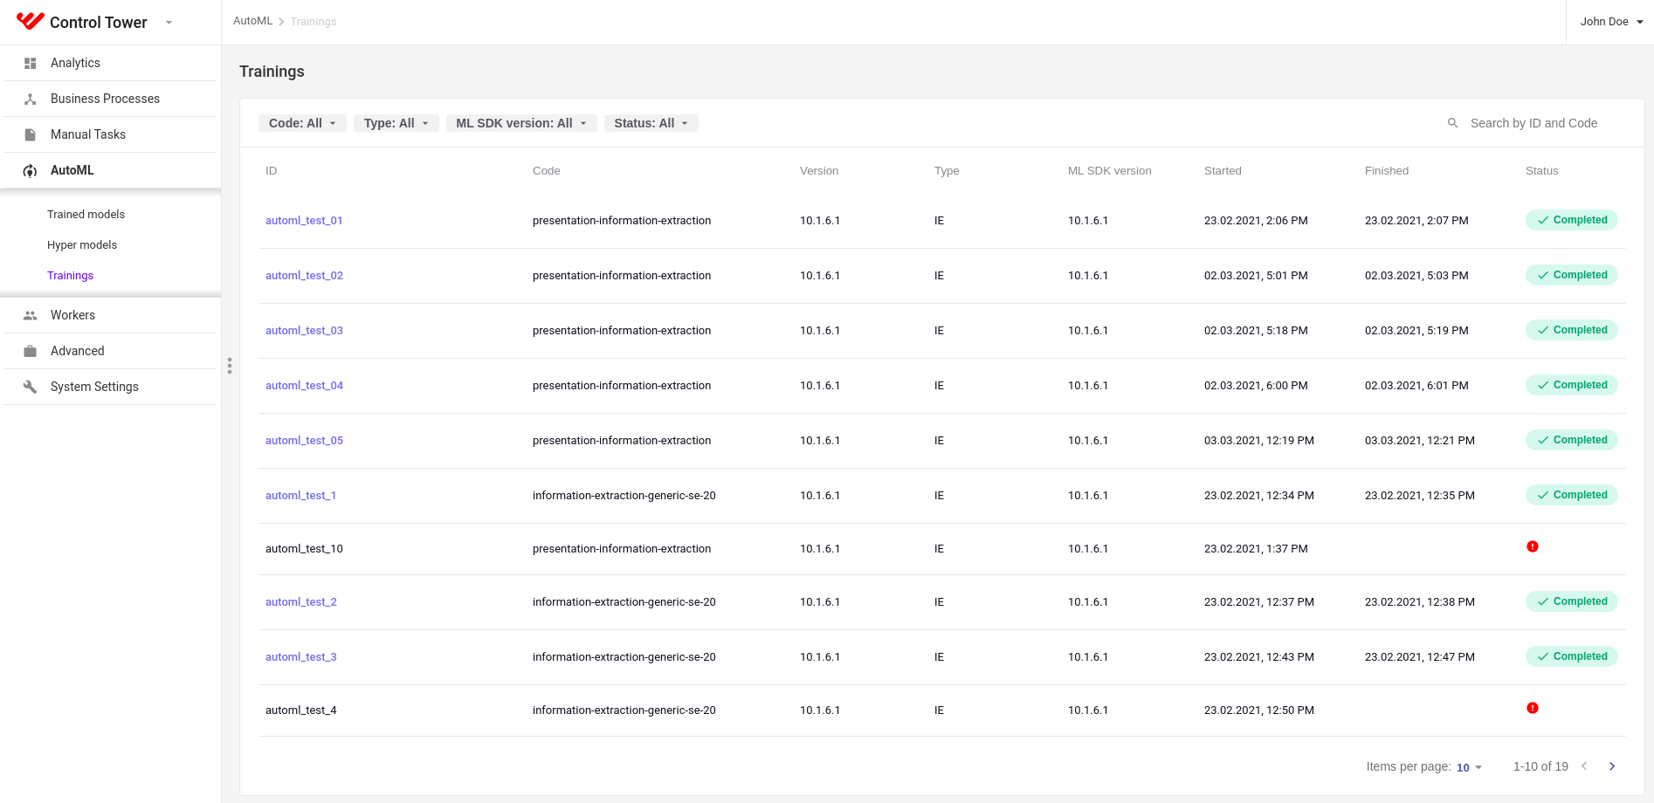Open training automl_test_1
Viewport: 1654px width, 803px height.
coord(300,496)
